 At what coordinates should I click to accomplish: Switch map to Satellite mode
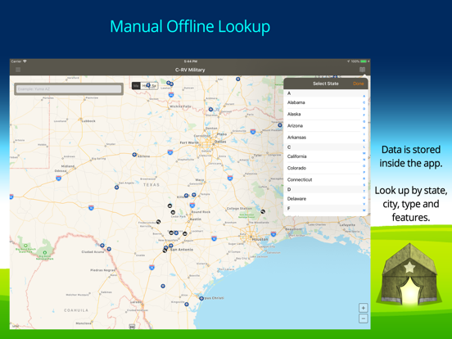tap(154, 86)
